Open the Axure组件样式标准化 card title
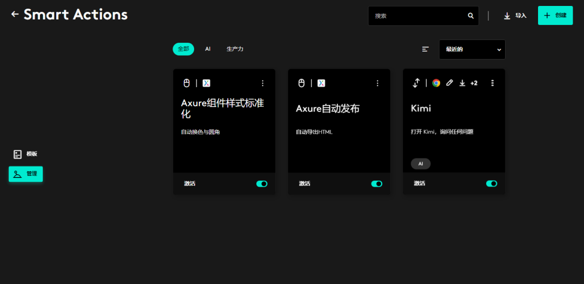The width and height of the screenshot is (584, 284). (x=223, y=108)
